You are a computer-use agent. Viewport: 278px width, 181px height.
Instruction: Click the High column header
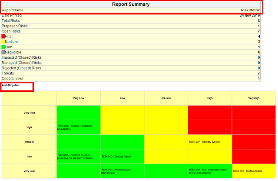[210, 98]
